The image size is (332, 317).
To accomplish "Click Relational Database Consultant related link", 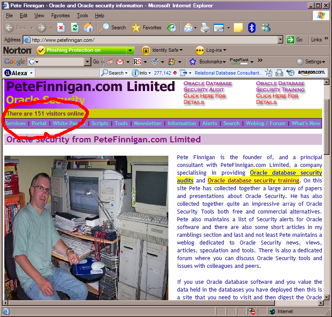I will [228, 73].
